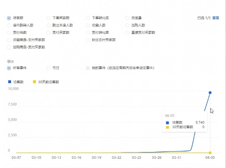The height and width of the screenshot is (168, 226).
Task: Select the 访客数 metric radio button
Action: coord(9,18)
